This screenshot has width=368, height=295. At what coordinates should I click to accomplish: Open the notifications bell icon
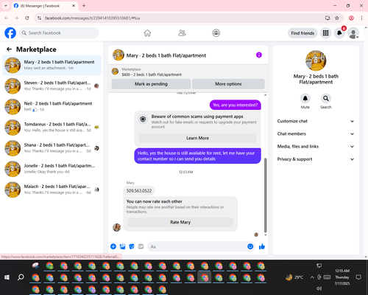(x=339, y=33)
